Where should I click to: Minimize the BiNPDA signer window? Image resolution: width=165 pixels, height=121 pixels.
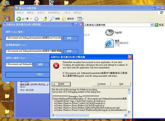click(x=72, y=24)
